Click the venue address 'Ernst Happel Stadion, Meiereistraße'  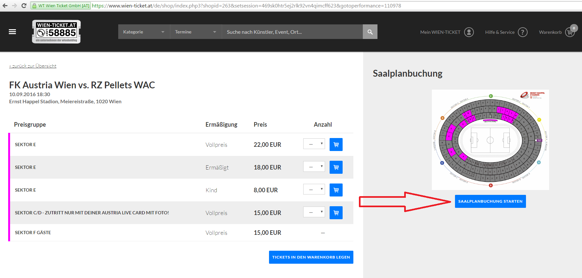pyautogui.click(x=65, y=102)
